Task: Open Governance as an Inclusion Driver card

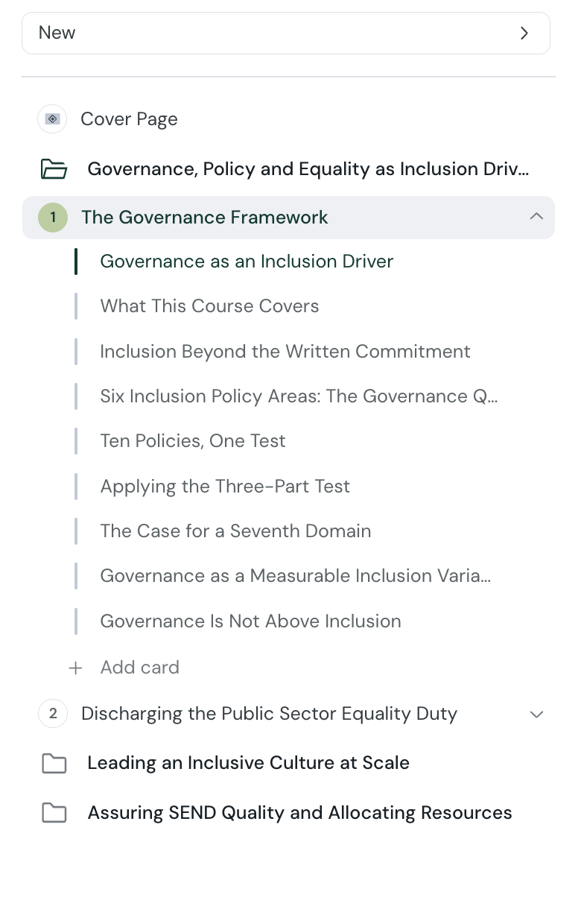Action: [247, 262]
